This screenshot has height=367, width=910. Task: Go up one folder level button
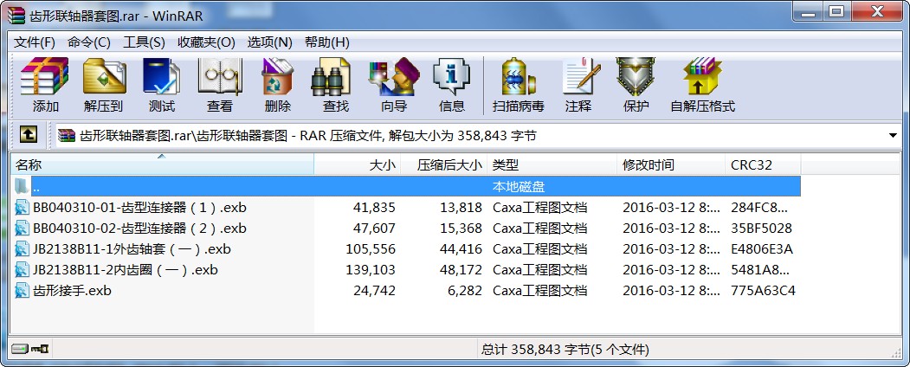(28, 135)
